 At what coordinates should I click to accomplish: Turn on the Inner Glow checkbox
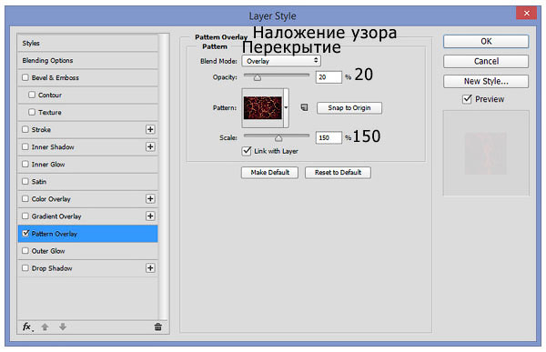click(x=25, y=164)
